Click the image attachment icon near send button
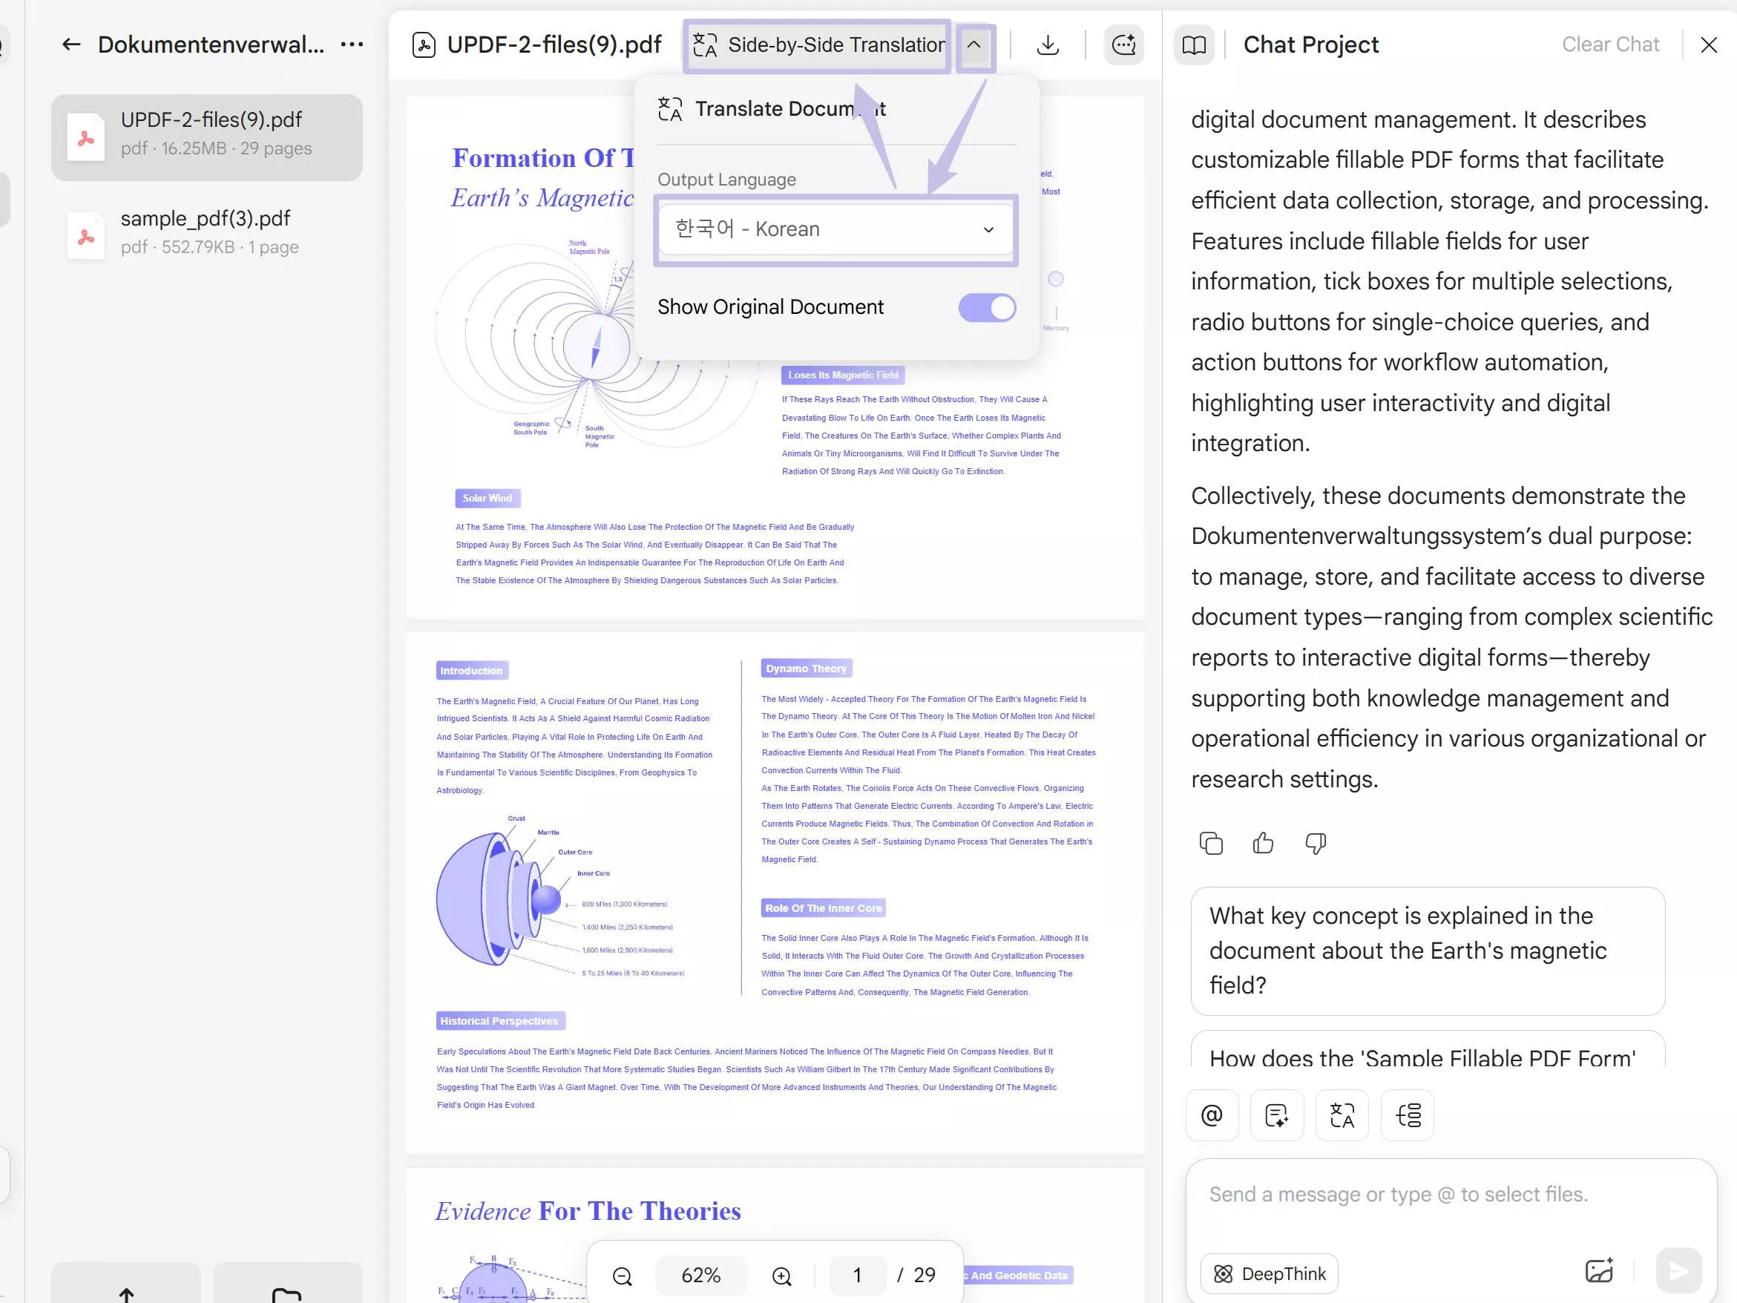 pos(1599,1271)
